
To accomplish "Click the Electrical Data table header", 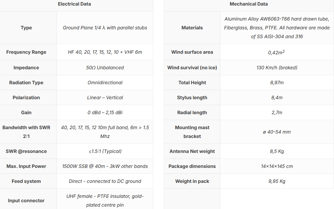I will (74, 4).
